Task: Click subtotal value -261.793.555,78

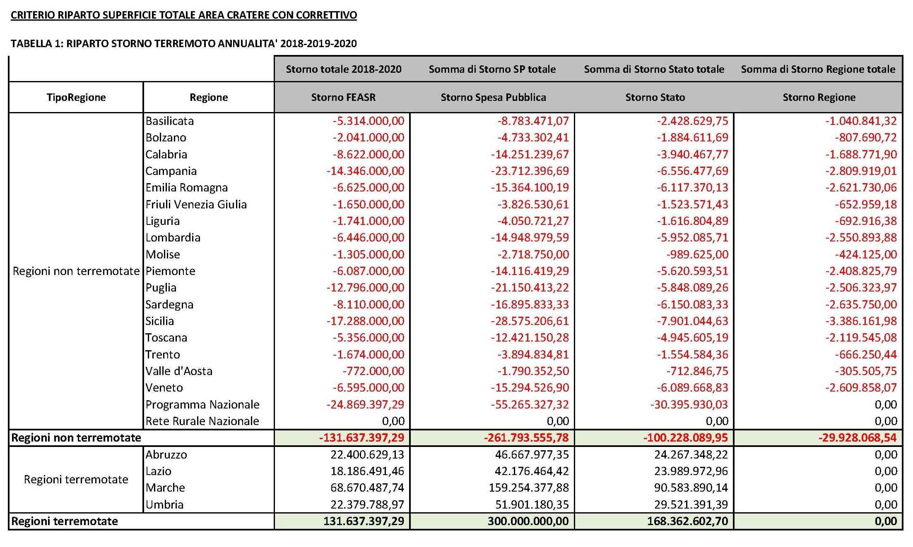Action: (526, 438)
